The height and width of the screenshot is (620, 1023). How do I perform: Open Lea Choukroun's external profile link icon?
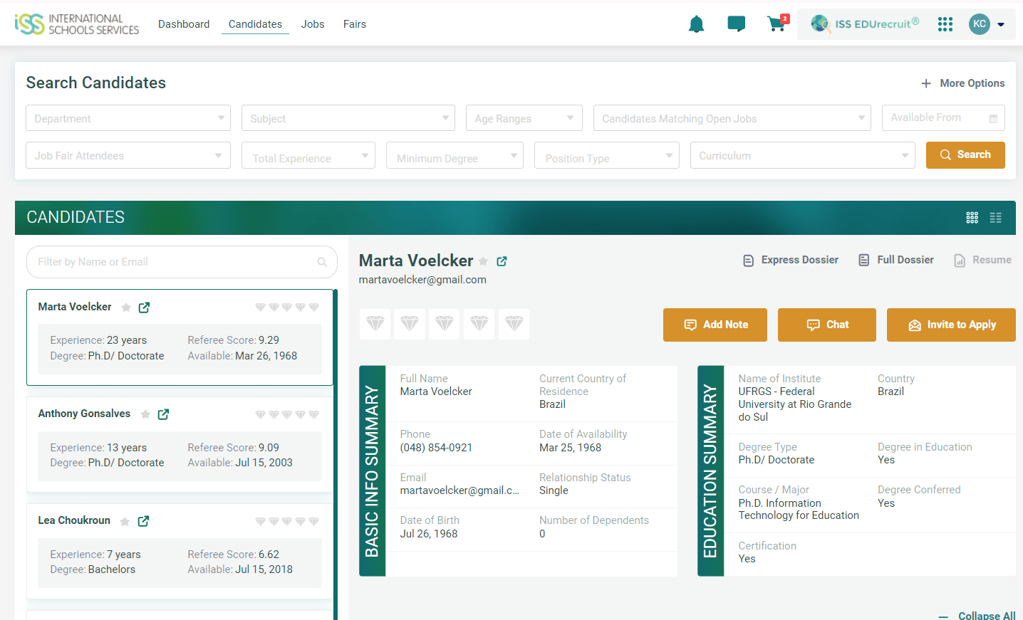tap(143, 521)
